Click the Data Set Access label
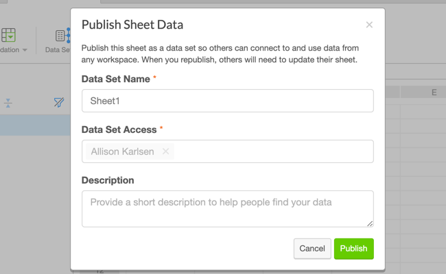The image size is (446, 274). pos(119,129)
